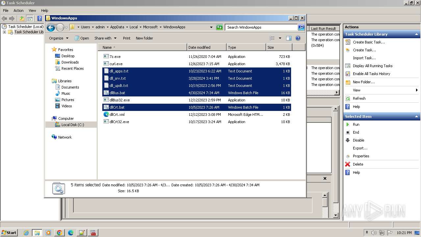The image size is (421, 237).
Task: Open the view options dropdown arrow
Action: 280,38
